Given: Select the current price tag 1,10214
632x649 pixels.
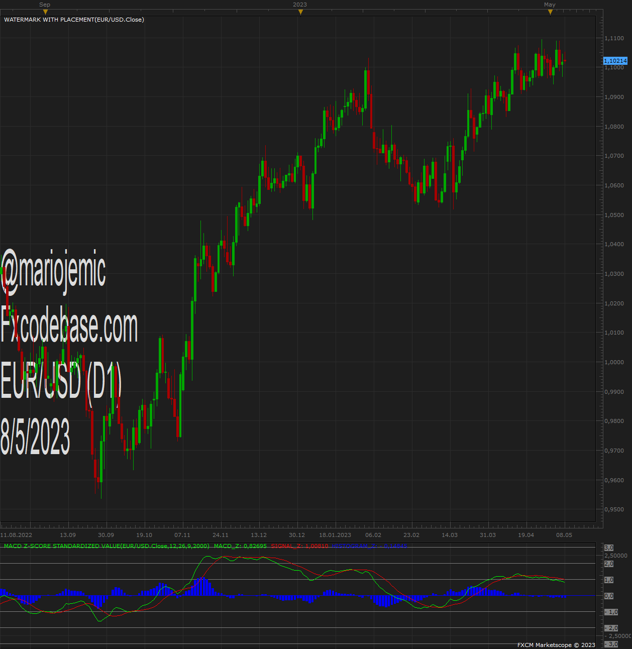Looking at the screenshot, I should (x=615, y=61).
